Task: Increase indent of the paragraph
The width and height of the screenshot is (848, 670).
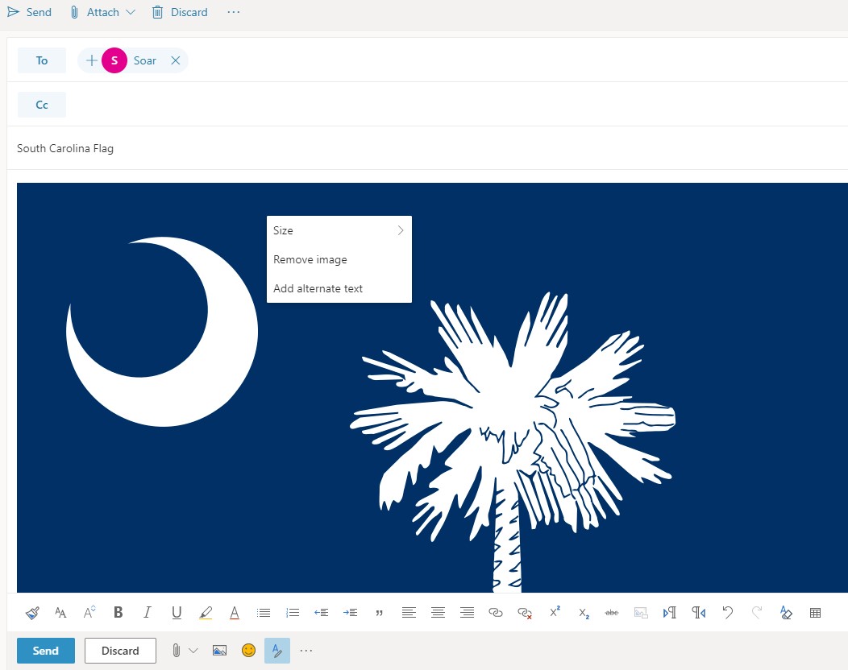Action: (x=351, y=613)
